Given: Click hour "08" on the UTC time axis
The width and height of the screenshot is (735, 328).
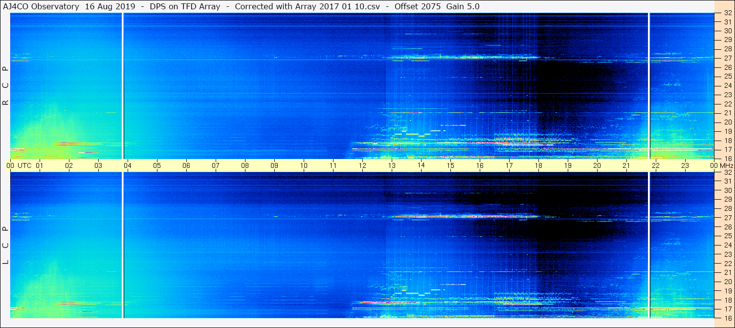Looking at the screenshot, I should pyautogui.click(x=245, y=165).
